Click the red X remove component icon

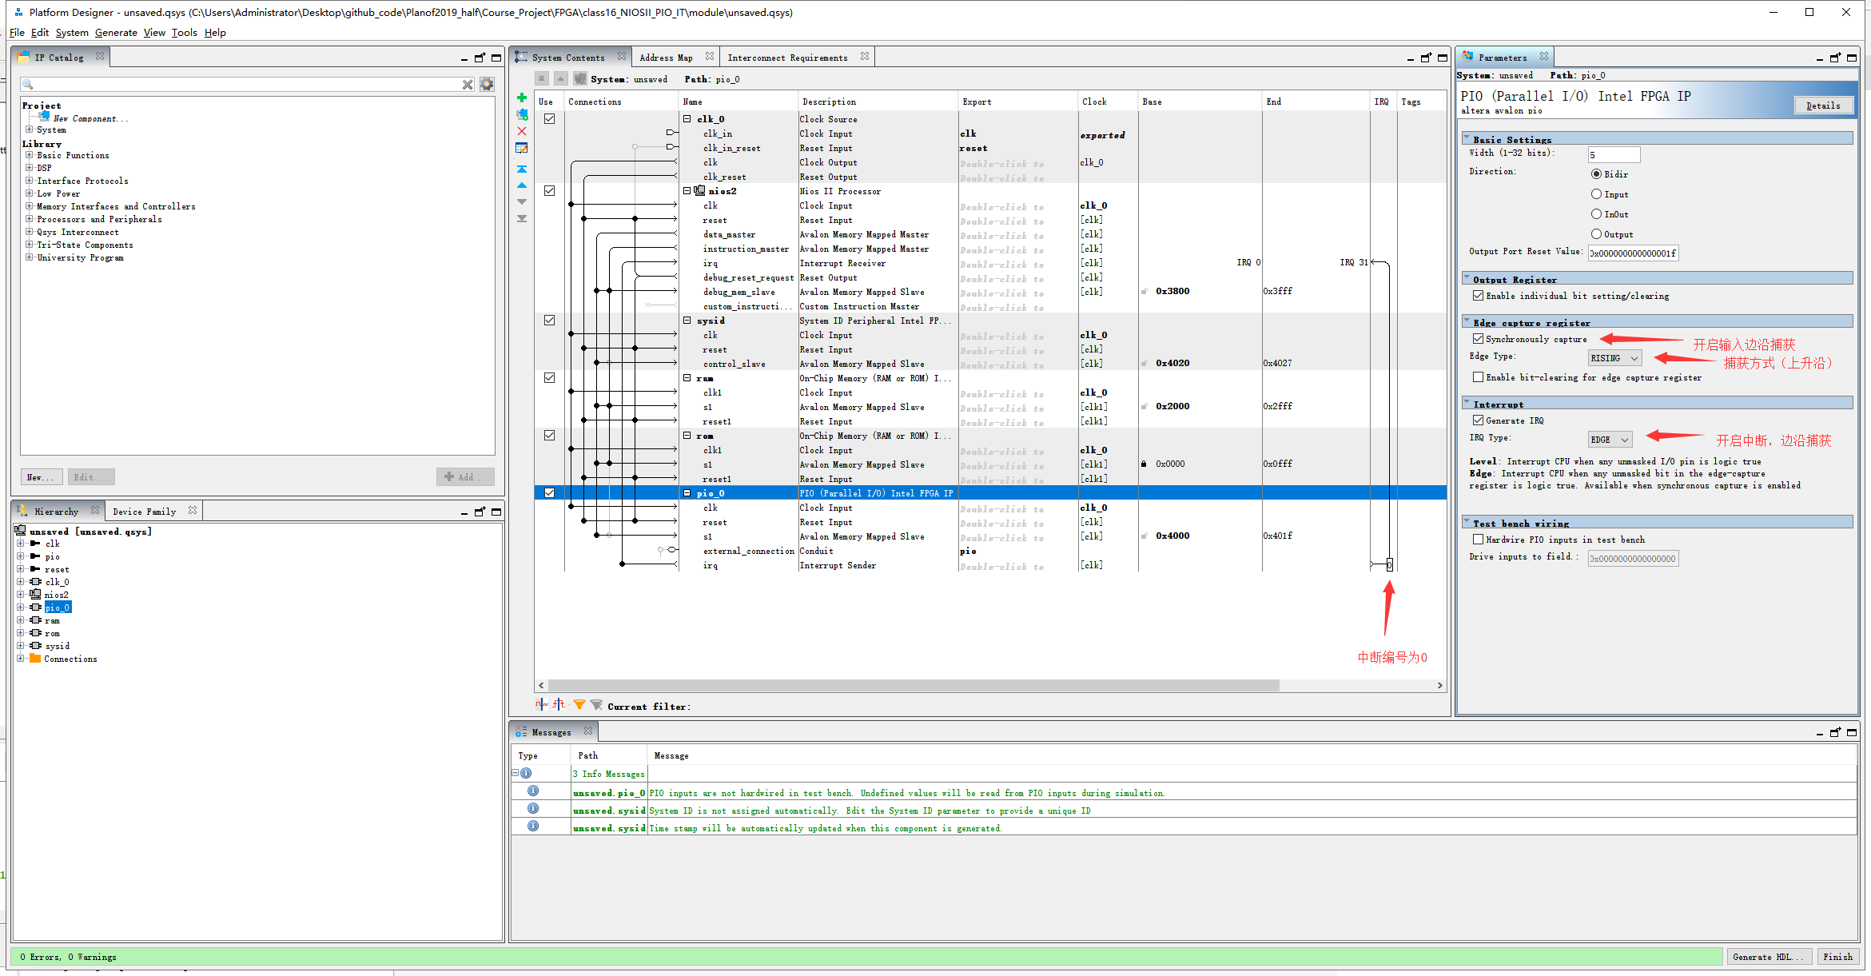pos(522,131)
